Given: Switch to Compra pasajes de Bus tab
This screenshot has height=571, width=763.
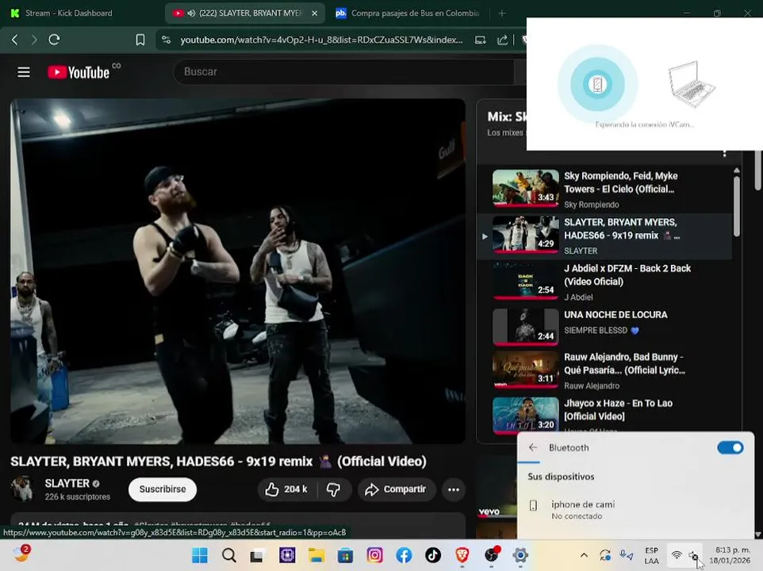Looking at the screenshot, I should (x=408, y=13).
